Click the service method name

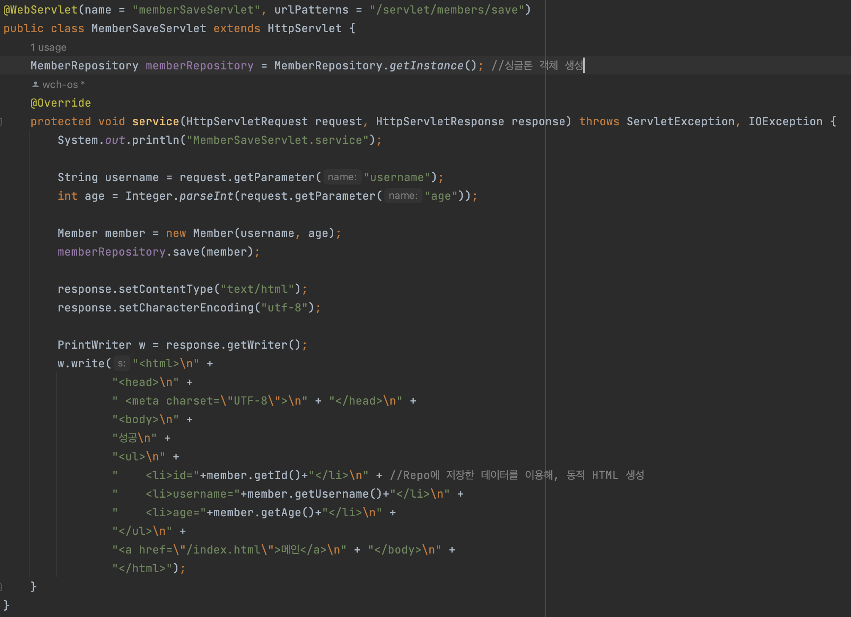click(x=155, y=121)
